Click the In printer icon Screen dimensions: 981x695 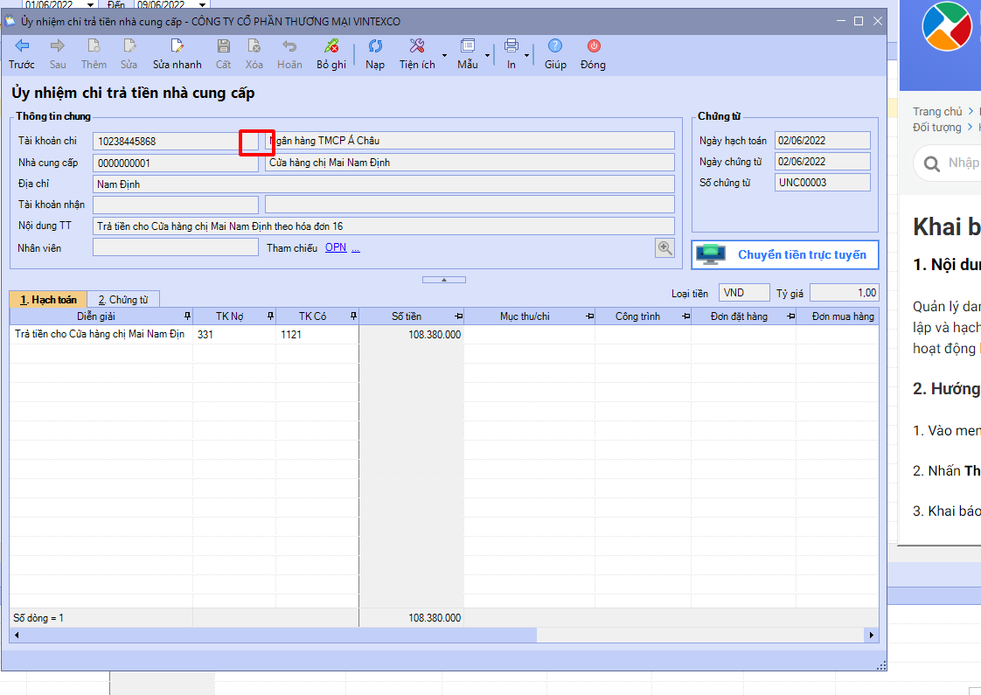511,46
